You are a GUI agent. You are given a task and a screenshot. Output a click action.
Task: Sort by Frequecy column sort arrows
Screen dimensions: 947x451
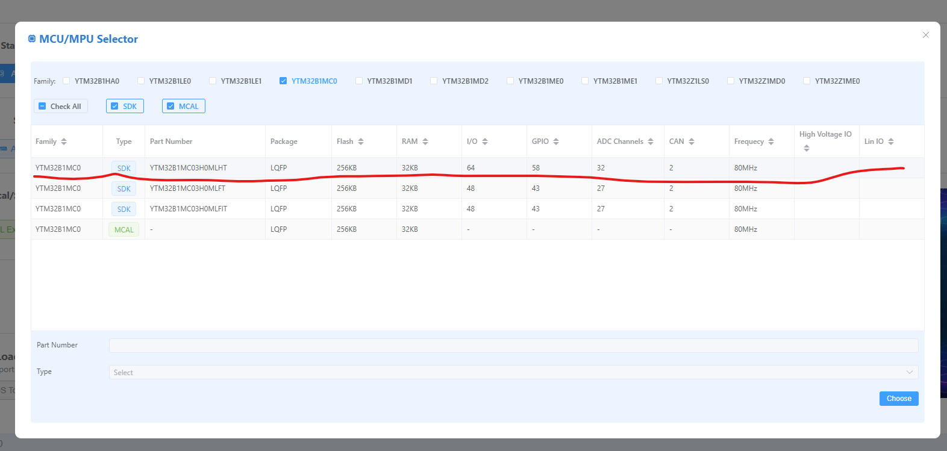771,142
